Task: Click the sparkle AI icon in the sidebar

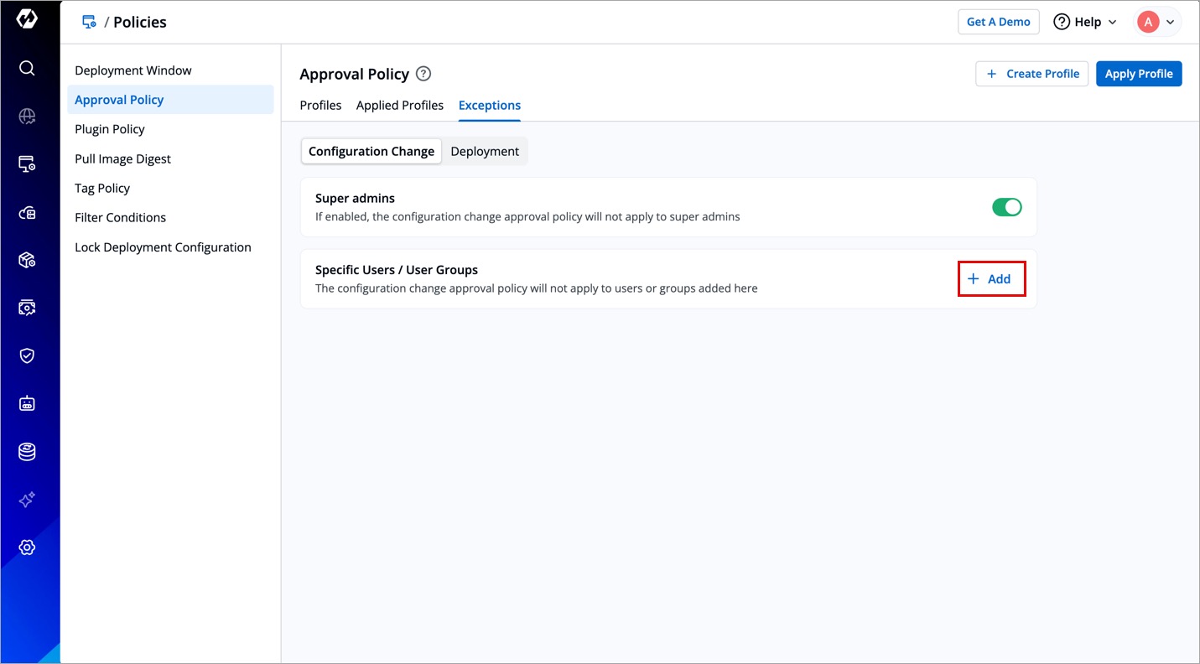Action: tap(27, 500)
